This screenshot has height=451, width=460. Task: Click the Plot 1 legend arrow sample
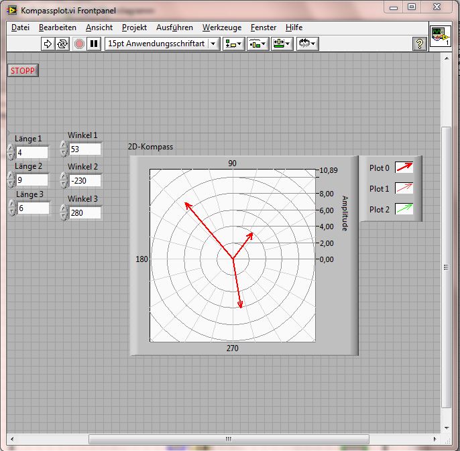click(x=404, y=188)
